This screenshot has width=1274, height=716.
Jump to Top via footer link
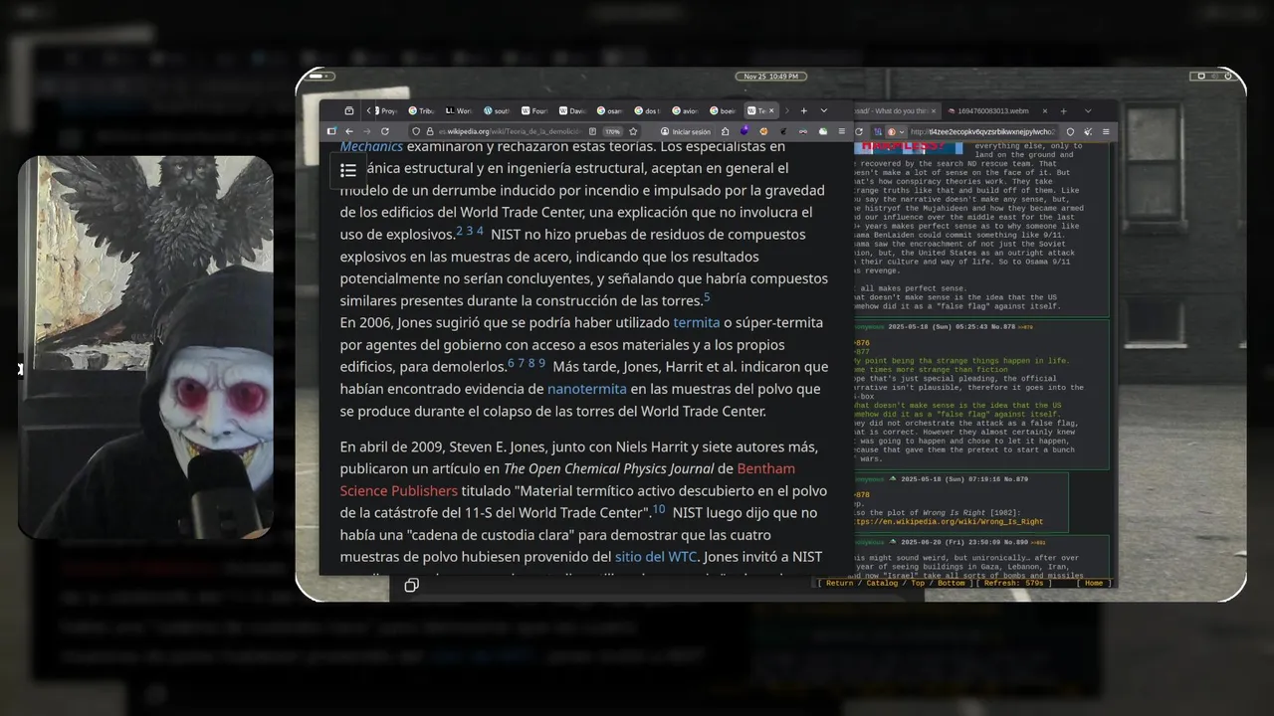pyautogui.click(x=918, y=583)
